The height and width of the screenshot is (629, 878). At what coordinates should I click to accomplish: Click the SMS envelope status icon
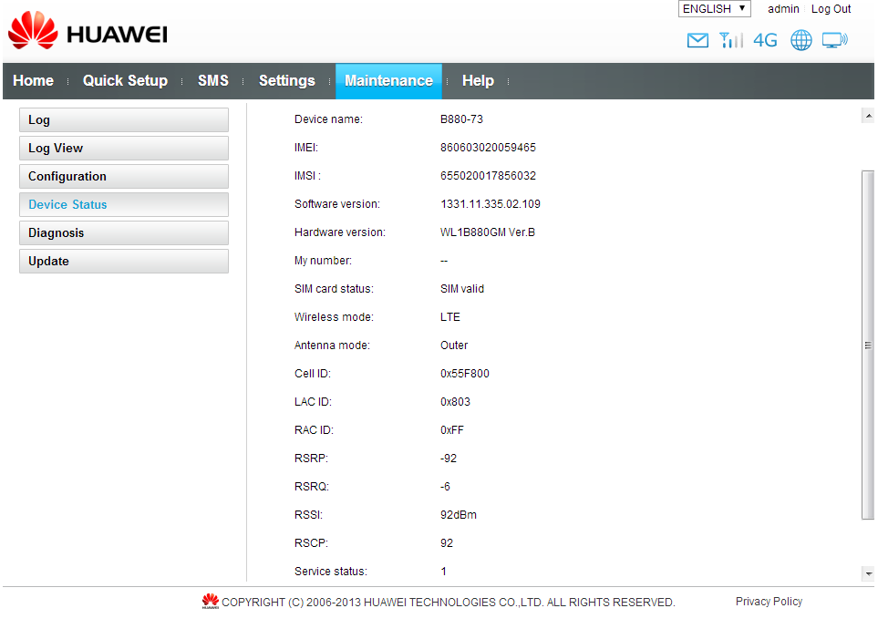(697, 40)
